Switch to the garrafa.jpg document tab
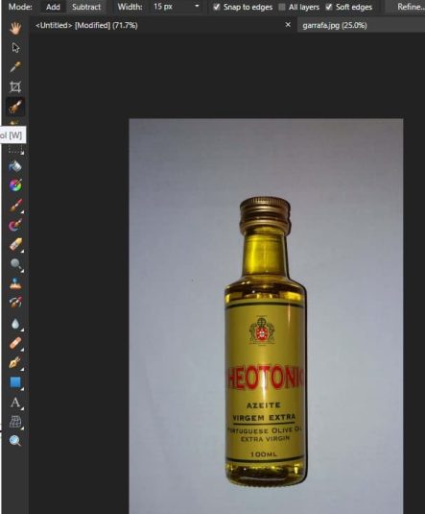Image resolution: width=425 pixels, height=514 pixels. pos(335,26)
